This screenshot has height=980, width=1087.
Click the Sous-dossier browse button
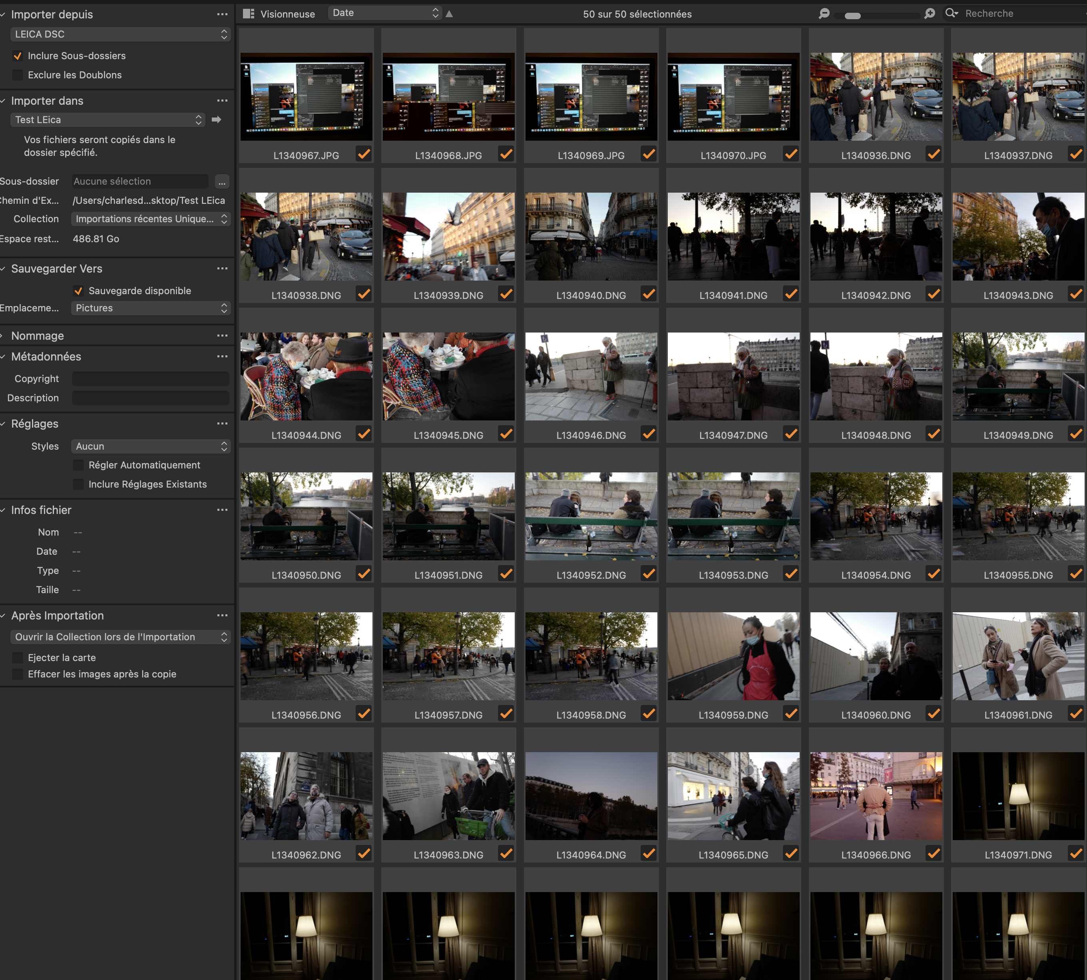[222, 181]
